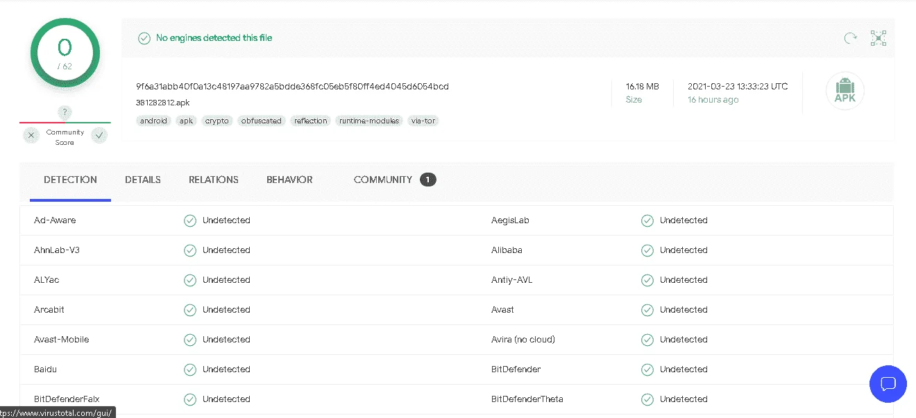916x418 pixels.
Task: Click the Community Score label
Action: click(65, 137)
